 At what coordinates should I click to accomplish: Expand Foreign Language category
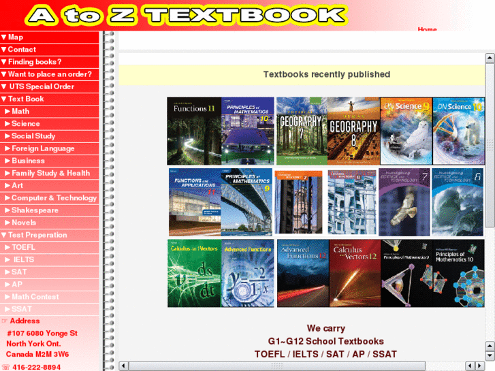(50, 148)
